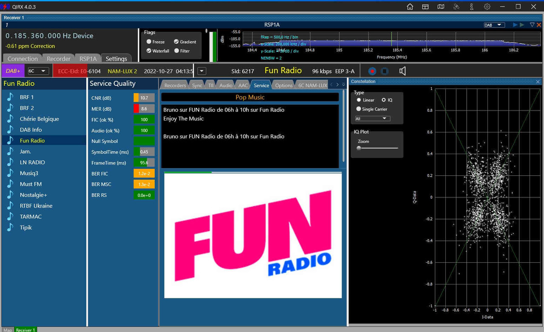The width and height of the screenshot is (544, 332).
Task: Collapse the receiver with triangle icon
Action: (x=532, y=25)
